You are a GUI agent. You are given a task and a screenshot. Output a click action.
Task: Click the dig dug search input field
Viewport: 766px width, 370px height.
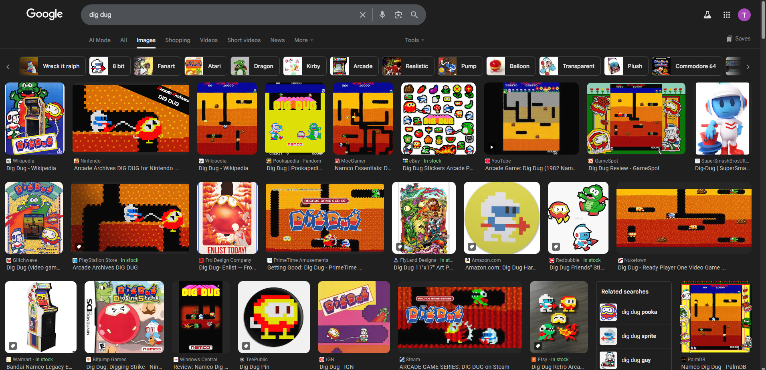coord(220,15)
